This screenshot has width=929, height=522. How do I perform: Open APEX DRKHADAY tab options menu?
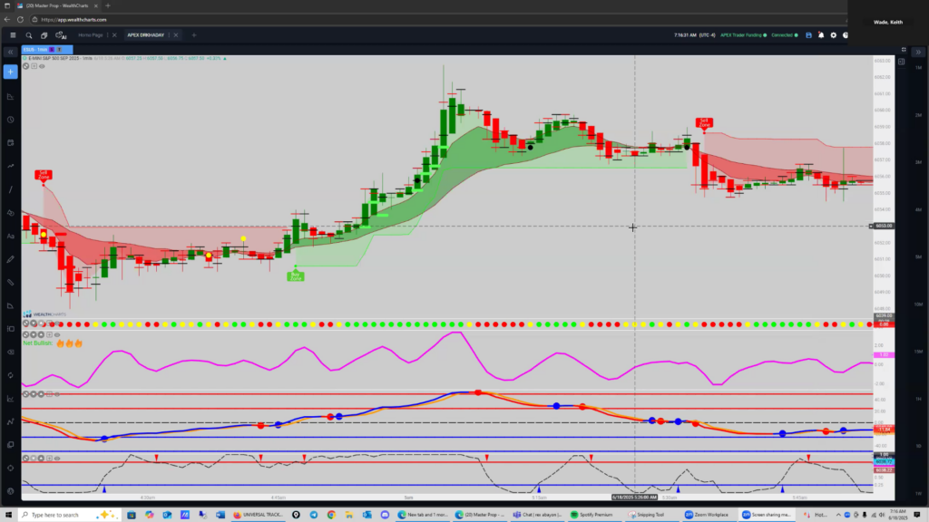(169, 35)
